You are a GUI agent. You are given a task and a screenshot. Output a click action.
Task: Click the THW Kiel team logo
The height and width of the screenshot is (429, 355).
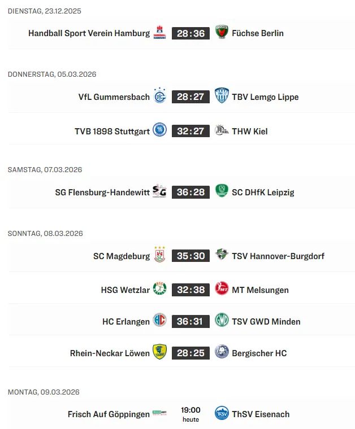coord(222,131)
